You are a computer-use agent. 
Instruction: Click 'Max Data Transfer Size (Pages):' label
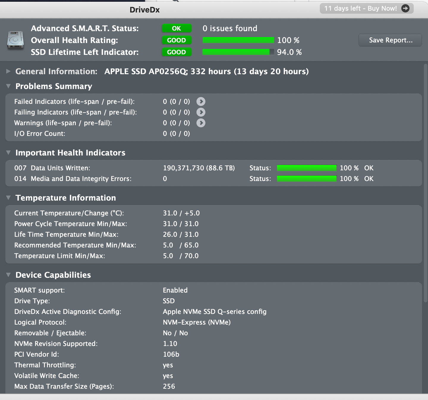[64, 386]
